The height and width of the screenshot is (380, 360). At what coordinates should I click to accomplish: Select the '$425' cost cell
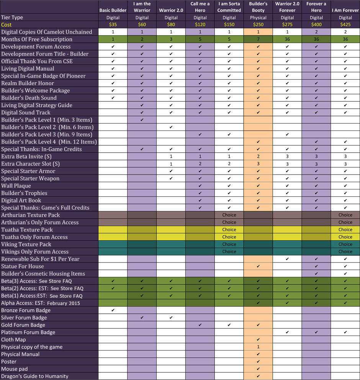[x=345, y=24]
